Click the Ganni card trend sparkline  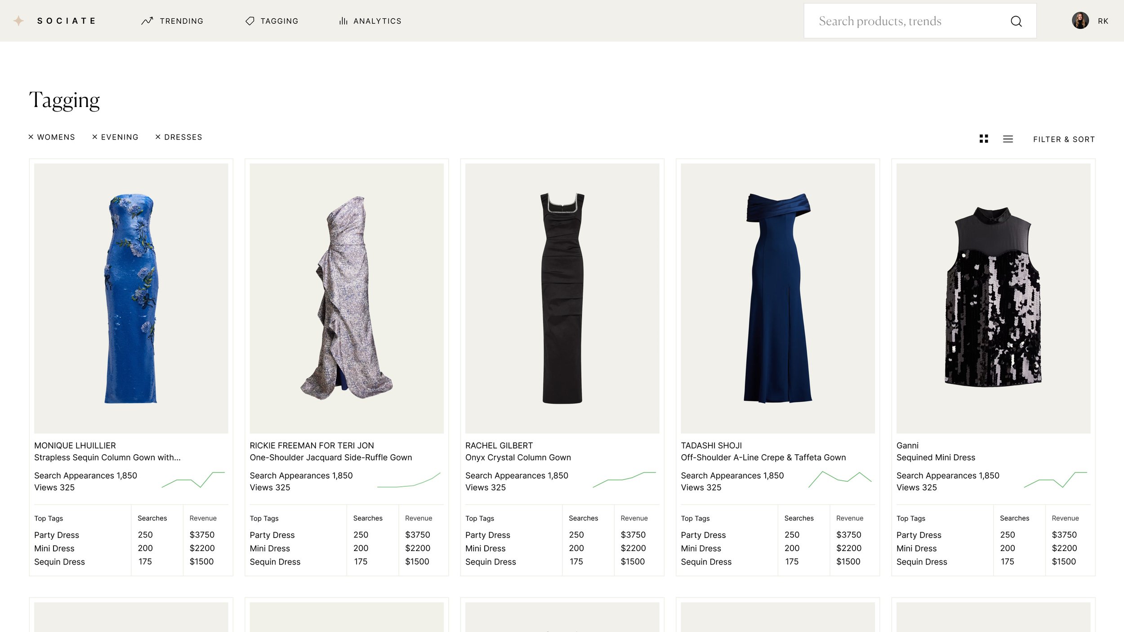[1056, 480]
